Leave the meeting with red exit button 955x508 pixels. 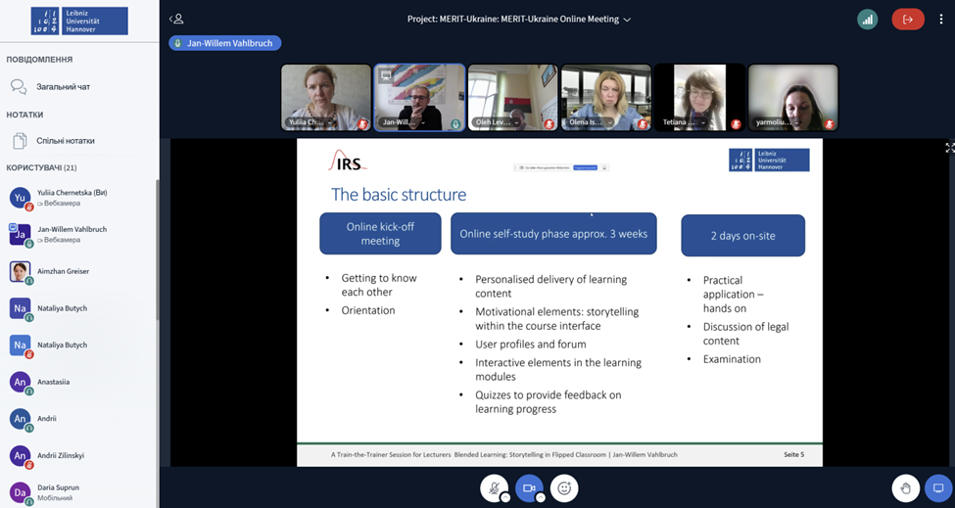907,20
